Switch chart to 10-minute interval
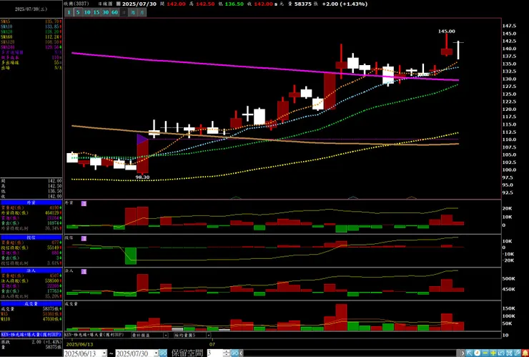Screen dimensions: 529x357 pos(87,12)
